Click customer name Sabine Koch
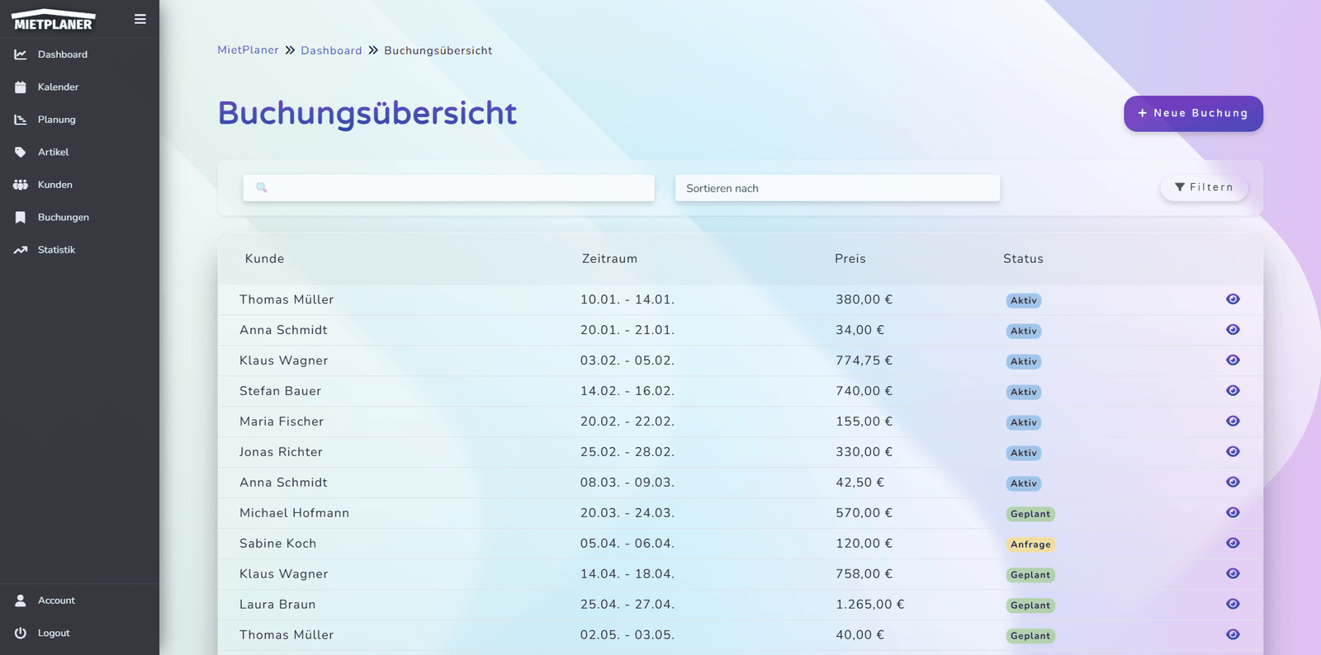 point(277,544)
